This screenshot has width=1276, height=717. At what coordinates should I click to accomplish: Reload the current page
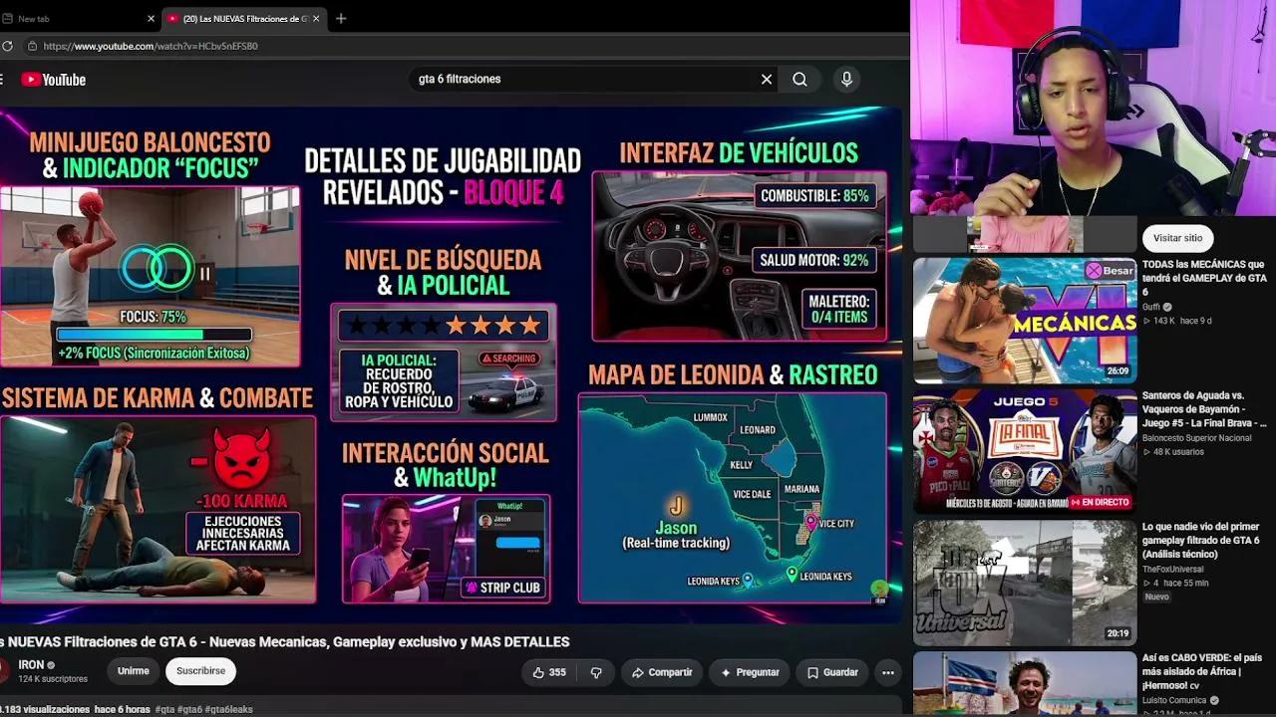coord(7,46)
